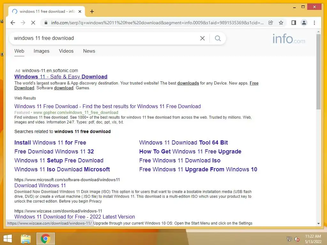Open Free Download Windows 11 32

point(54,152)
